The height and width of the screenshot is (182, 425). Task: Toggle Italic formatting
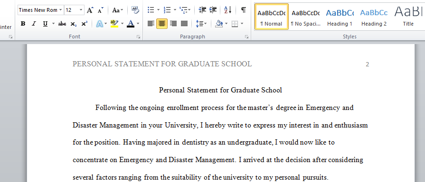pyautogui.click(x=34, y=24)
